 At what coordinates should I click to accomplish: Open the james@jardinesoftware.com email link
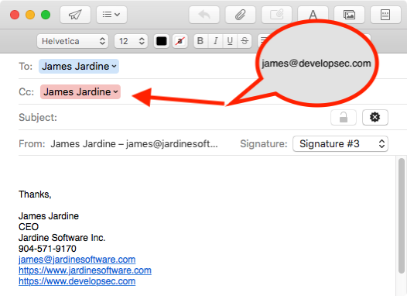77,260
